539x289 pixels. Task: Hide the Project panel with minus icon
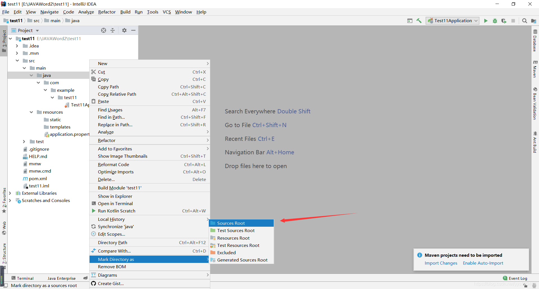[133, 30]
